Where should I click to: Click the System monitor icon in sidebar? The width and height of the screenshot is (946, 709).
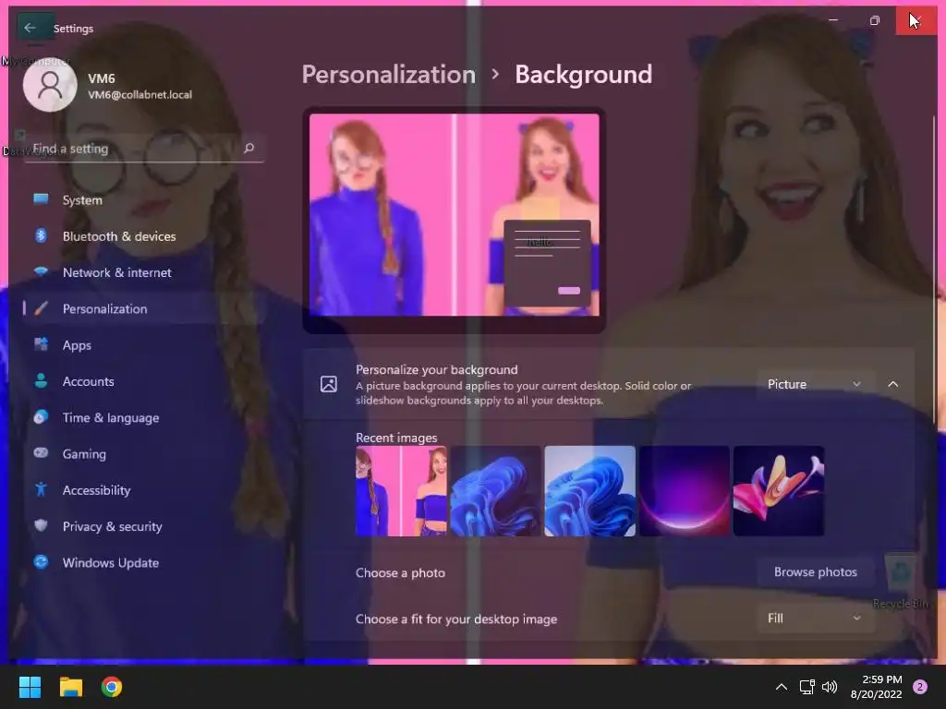click(41, 199)
